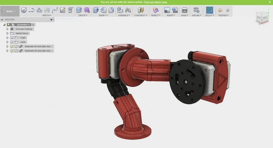Screen dimensions: 273x148
Task: Open the MAKE menu label
Action: tap(184, 15)
